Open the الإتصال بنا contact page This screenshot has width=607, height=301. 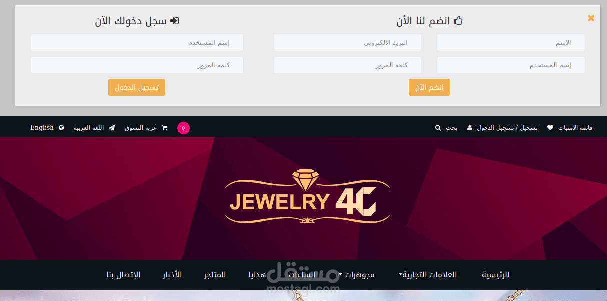point(123,274)
